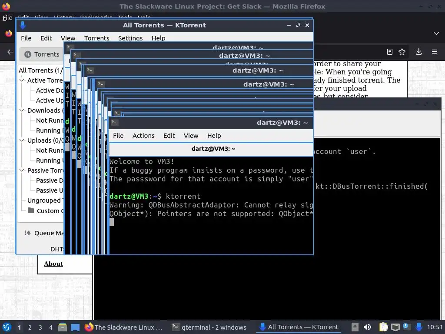This screenshot has height=334, width=445.
Task: Switch to Firefox Slackware taskbar entry
Action: point(124,327)
